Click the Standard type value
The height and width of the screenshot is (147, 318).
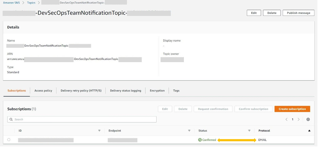[13, 73]
